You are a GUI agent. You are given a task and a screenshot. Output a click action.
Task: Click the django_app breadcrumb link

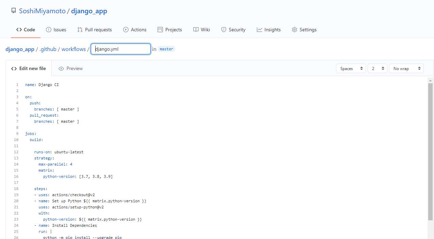click(x=20, y=49)
